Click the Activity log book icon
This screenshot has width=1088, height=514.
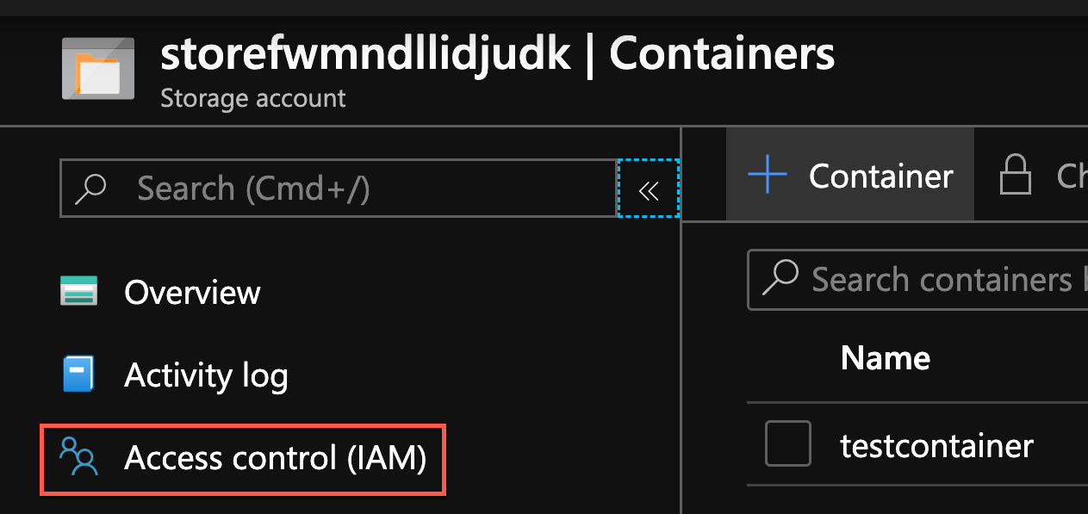78,375
